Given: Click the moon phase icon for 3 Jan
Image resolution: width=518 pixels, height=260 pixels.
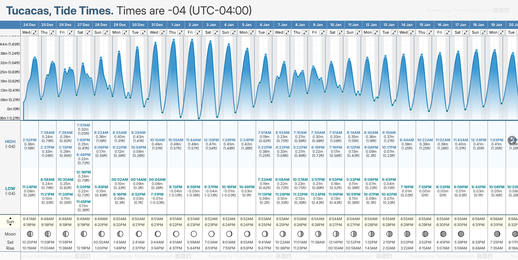Looking at the screenshot, I should coord(211,234).
